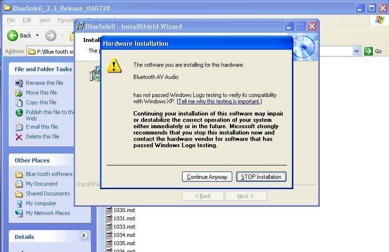Open the Favorites menu in Explorer window
The height and width of the screenshot is (252, 389).
click(x=66, y=20)
